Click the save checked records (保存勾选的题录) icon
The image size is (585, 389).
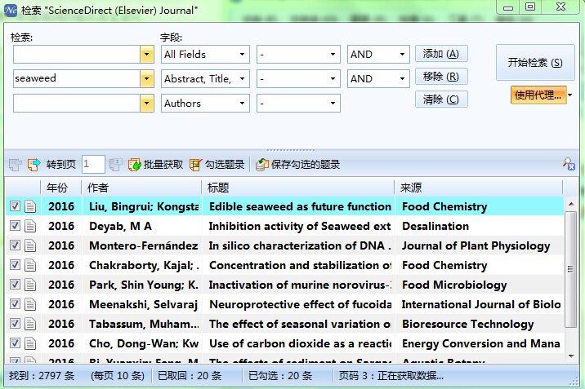pos(262,165)
